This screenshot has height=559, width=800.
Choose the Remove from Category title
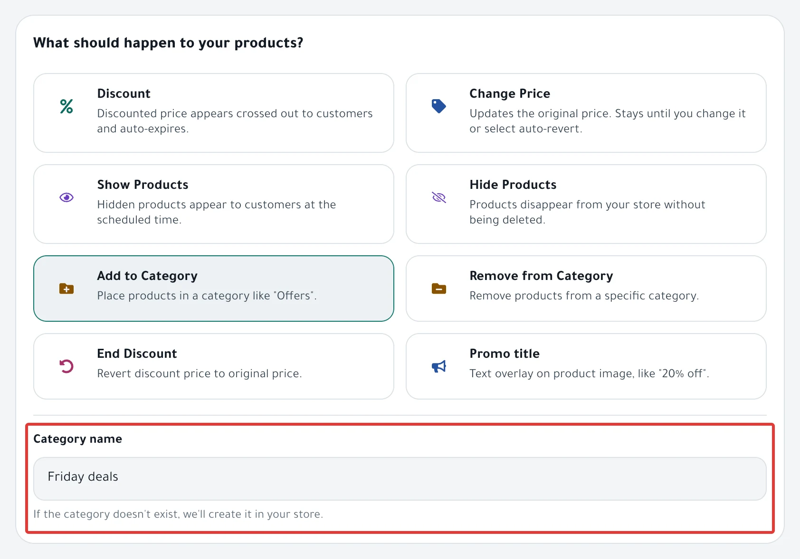coord(542,276)
